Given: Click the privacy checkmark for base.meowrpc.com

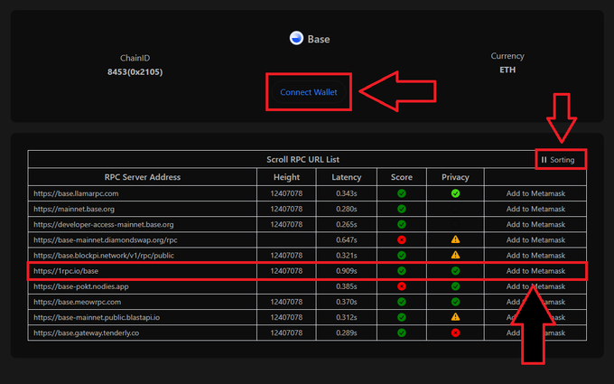Looking at the screenshot, I should [455, 302].
